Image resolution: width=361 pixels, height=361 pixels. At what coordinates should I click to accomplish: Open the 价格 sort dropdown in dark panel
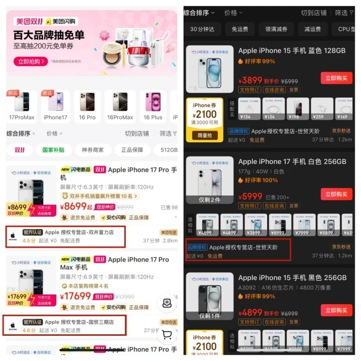[x=233, y=13]
